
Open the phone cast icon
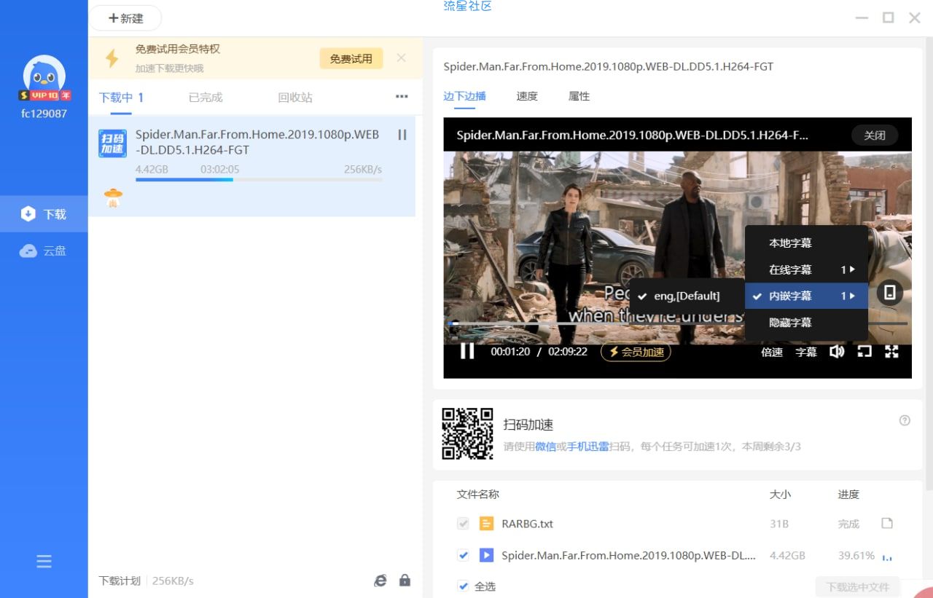(890, 293)
